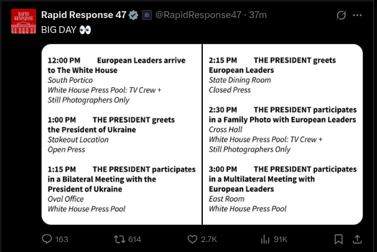The image size is (377, 252).
Task: Bookmark the BIG DAY post
Action: [x=338, y=239]
